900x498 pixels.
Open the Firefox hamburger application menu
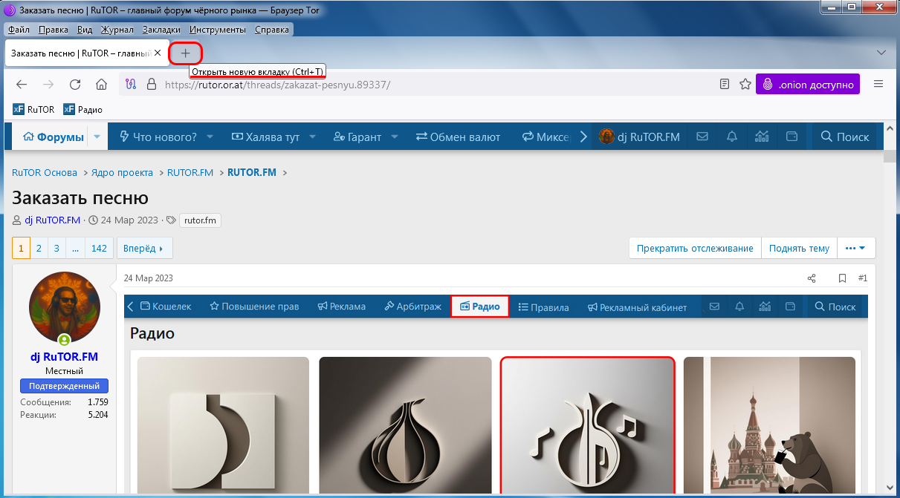coord(878,85)
